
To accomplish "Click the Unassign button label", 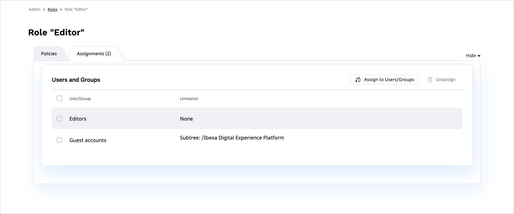I will pos(446,80).
